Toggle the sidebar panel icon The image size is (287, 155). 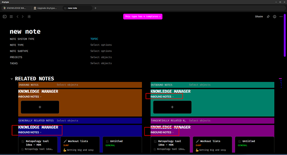(5, 17)
